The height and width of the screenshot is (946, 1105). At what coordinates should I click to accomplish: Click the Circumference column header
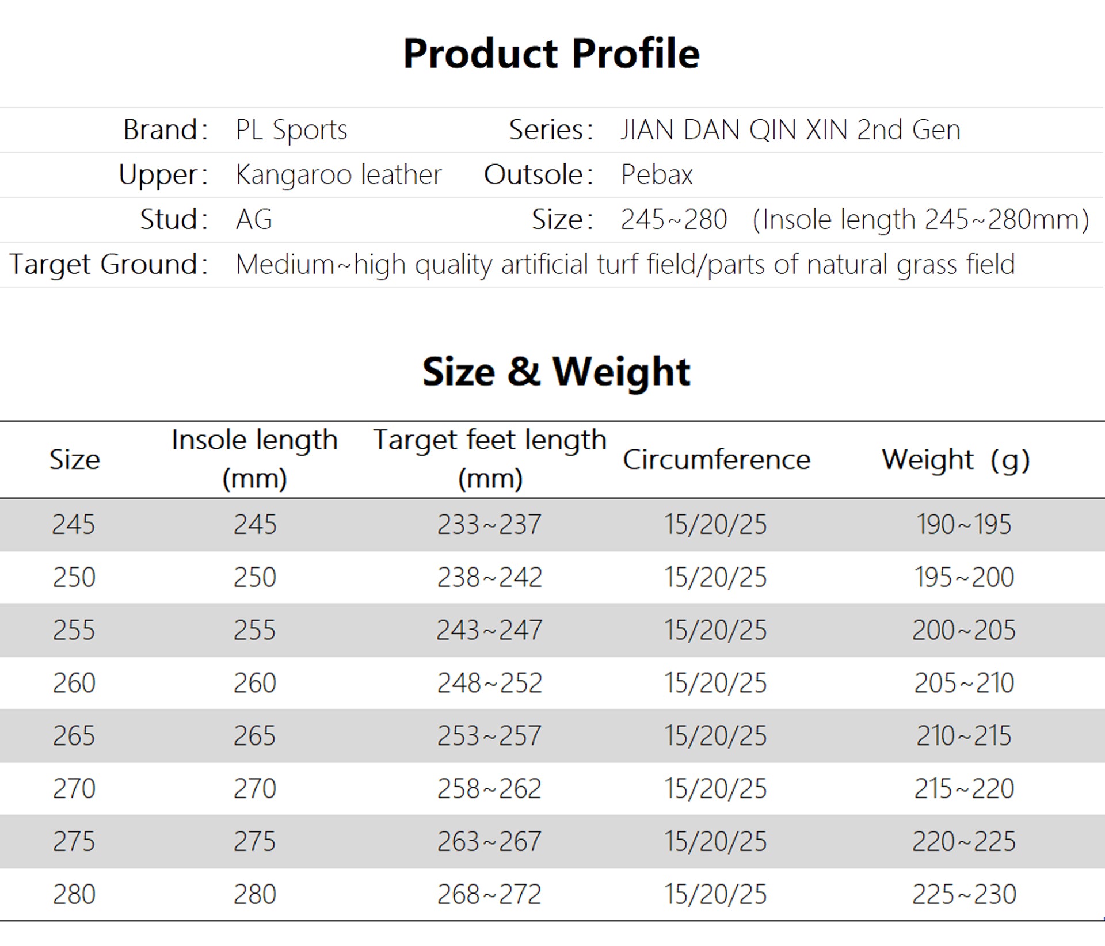point(717,460)
